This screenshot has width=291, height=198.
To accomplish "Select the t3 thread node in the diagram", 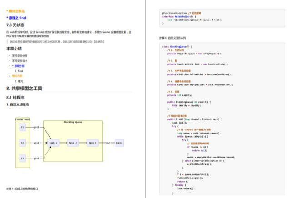I will [x=22, y=158].
